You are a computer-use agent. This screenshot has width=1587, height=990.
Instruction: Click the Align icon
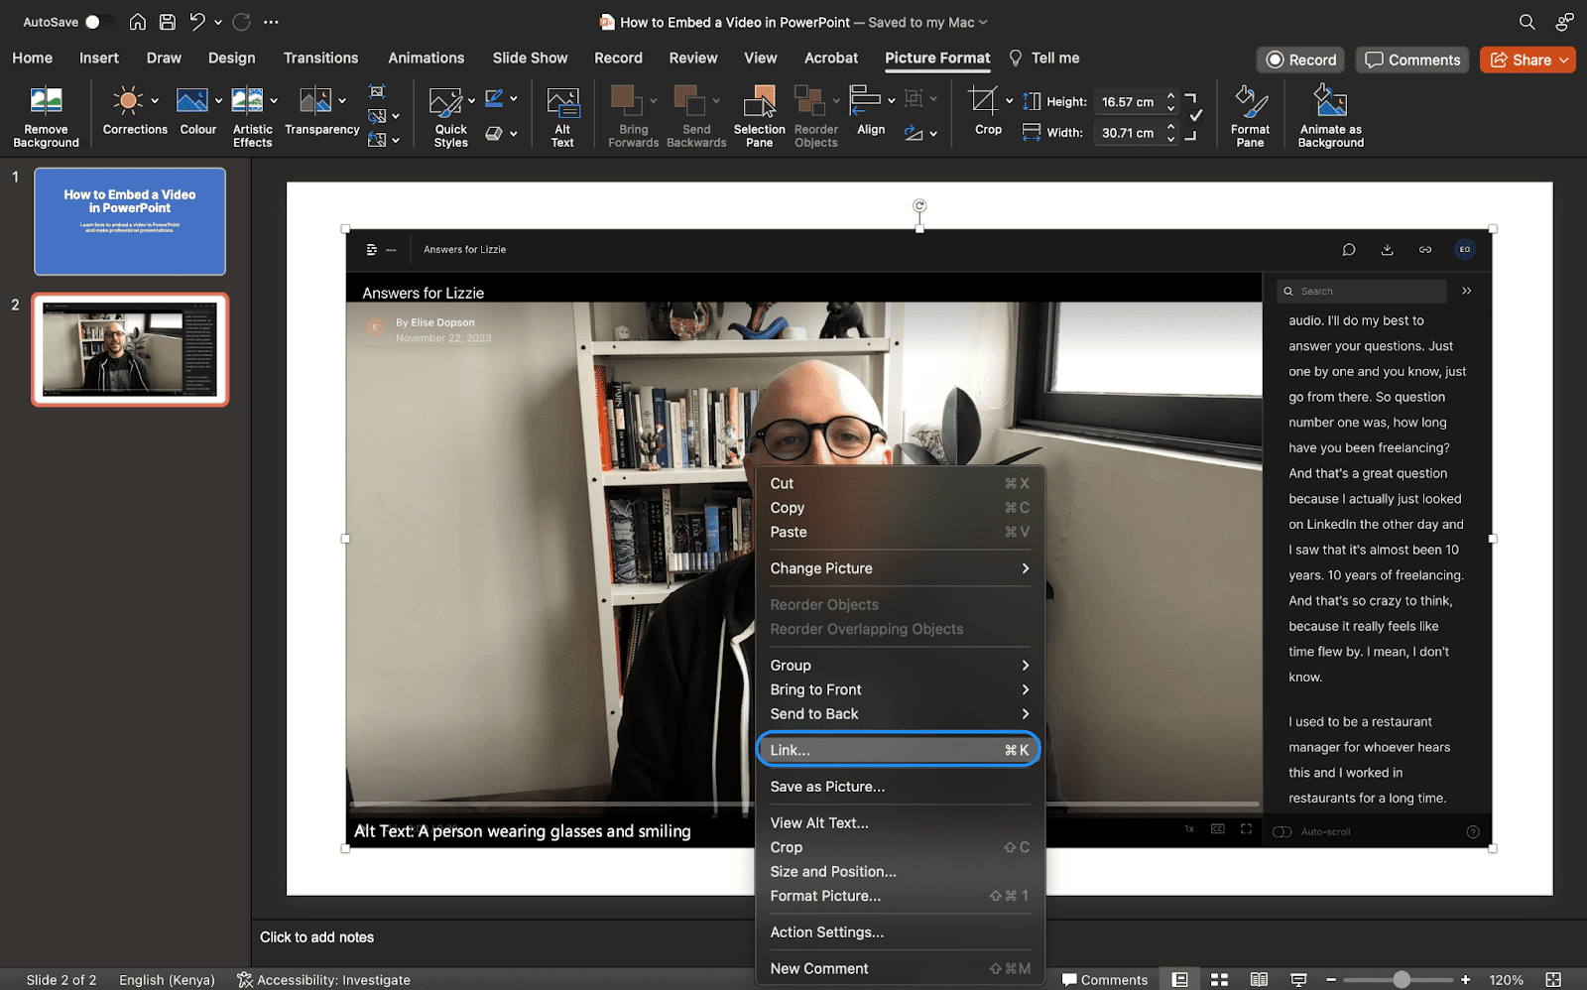865,101
